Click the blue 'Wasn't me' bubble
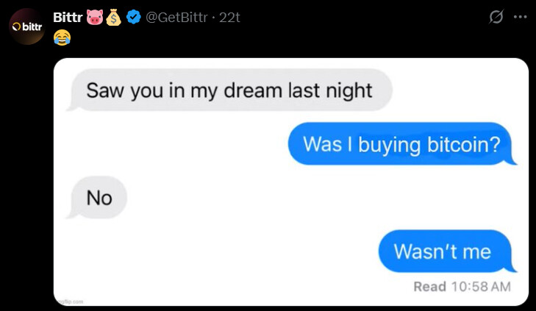This screenshot has height=311, width=536. pyautogui.click(x=447, y=251)
